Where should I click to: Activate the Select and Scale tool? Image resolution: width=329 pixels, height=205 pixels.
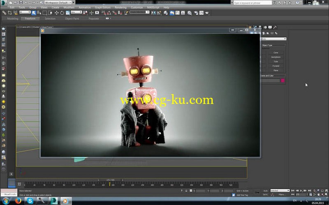(67, 13)
